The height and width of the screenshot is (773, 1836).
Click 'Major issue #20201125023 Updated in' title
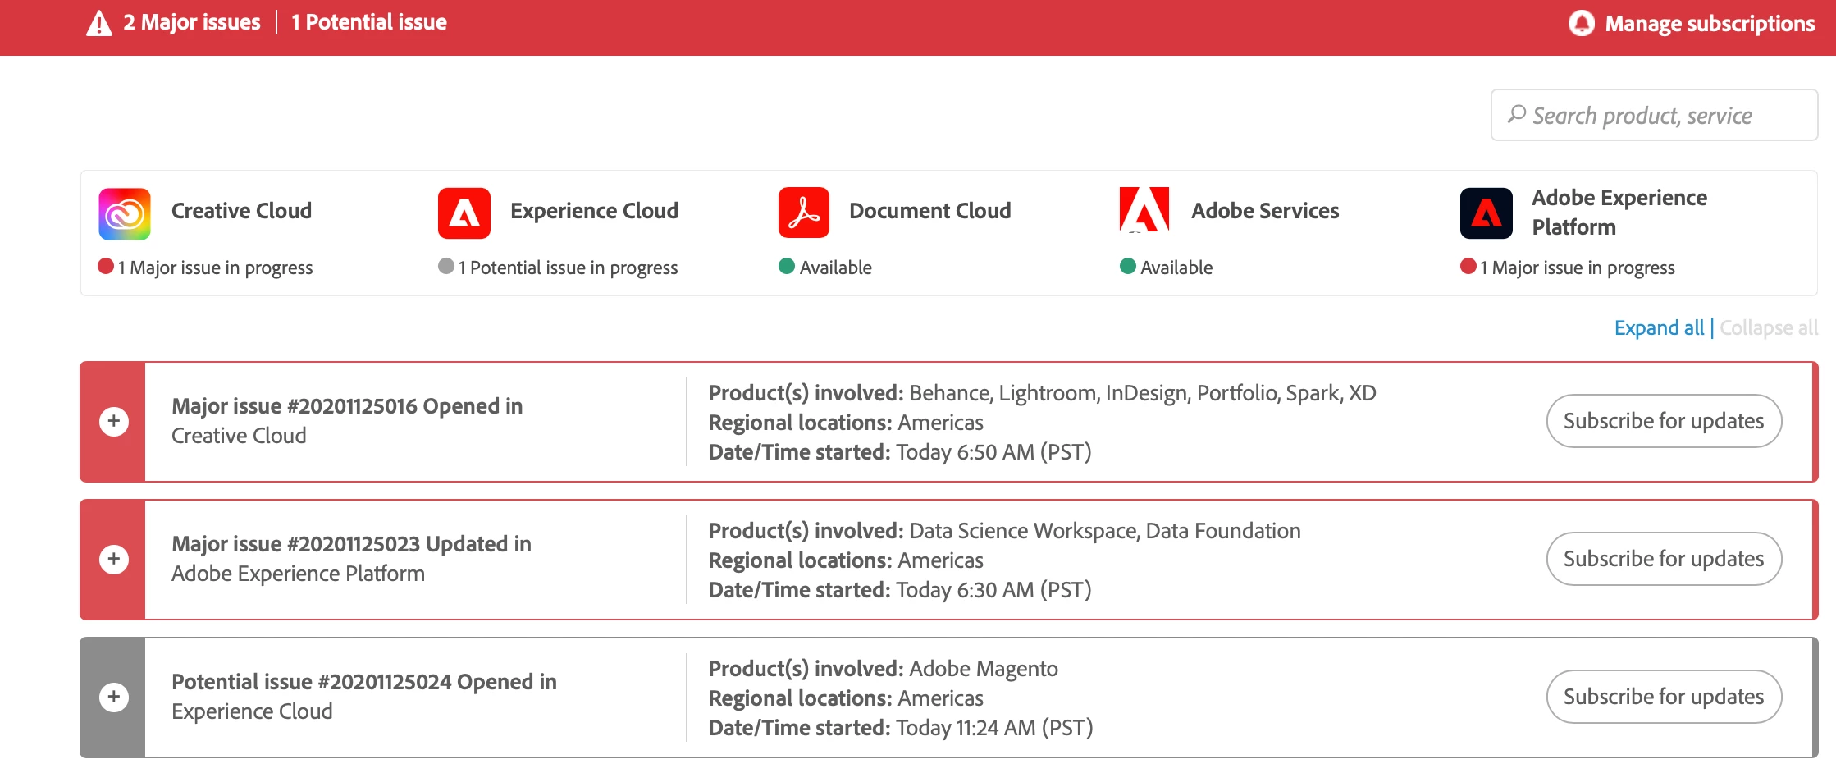351,544
